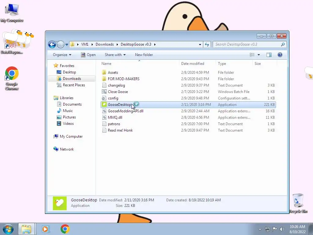
Task: Open the Organize menu
Action: (x=62, y=55)
